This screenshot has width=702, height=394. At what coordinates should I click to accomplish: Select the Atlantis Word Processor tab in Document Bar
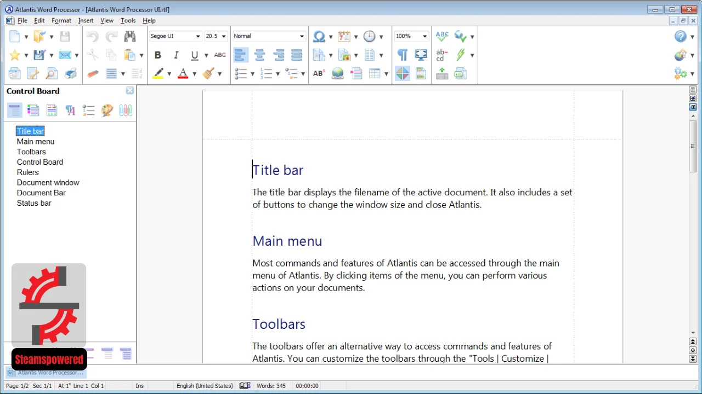pos(46,373)
